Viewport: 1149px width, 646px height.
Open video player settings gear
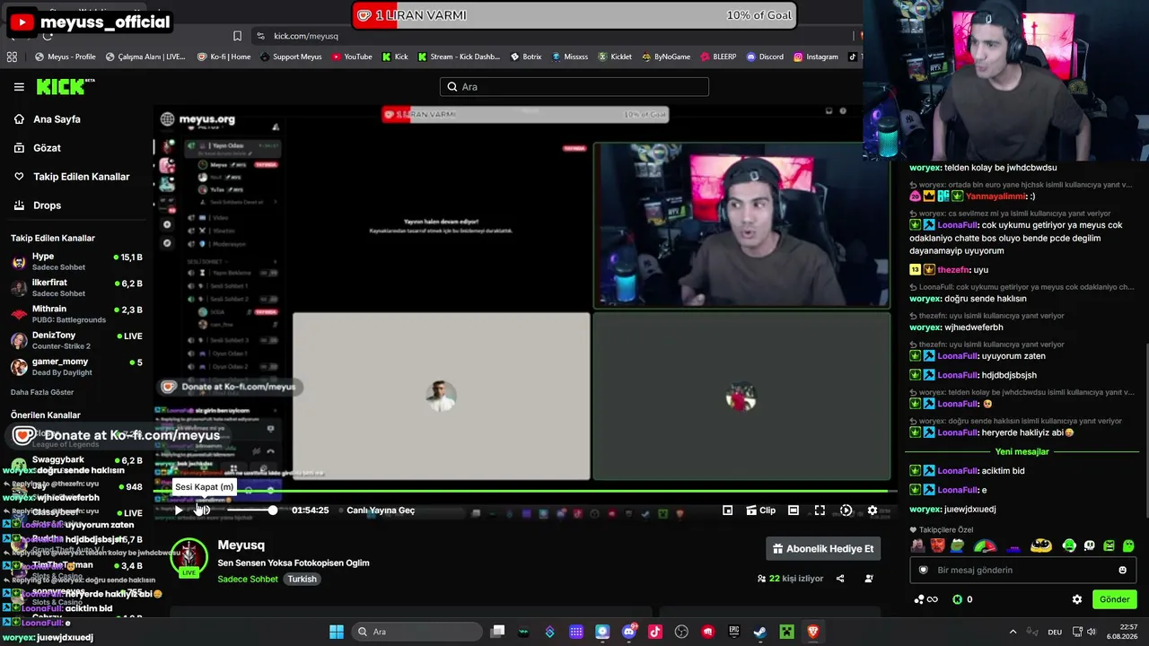[x=872, y=511]
